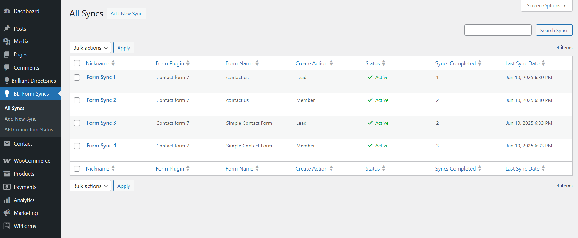Screen dimensions: 578x238
Task: Click the Brilliant Directories lightbulb icon
Action: (7, 81)
